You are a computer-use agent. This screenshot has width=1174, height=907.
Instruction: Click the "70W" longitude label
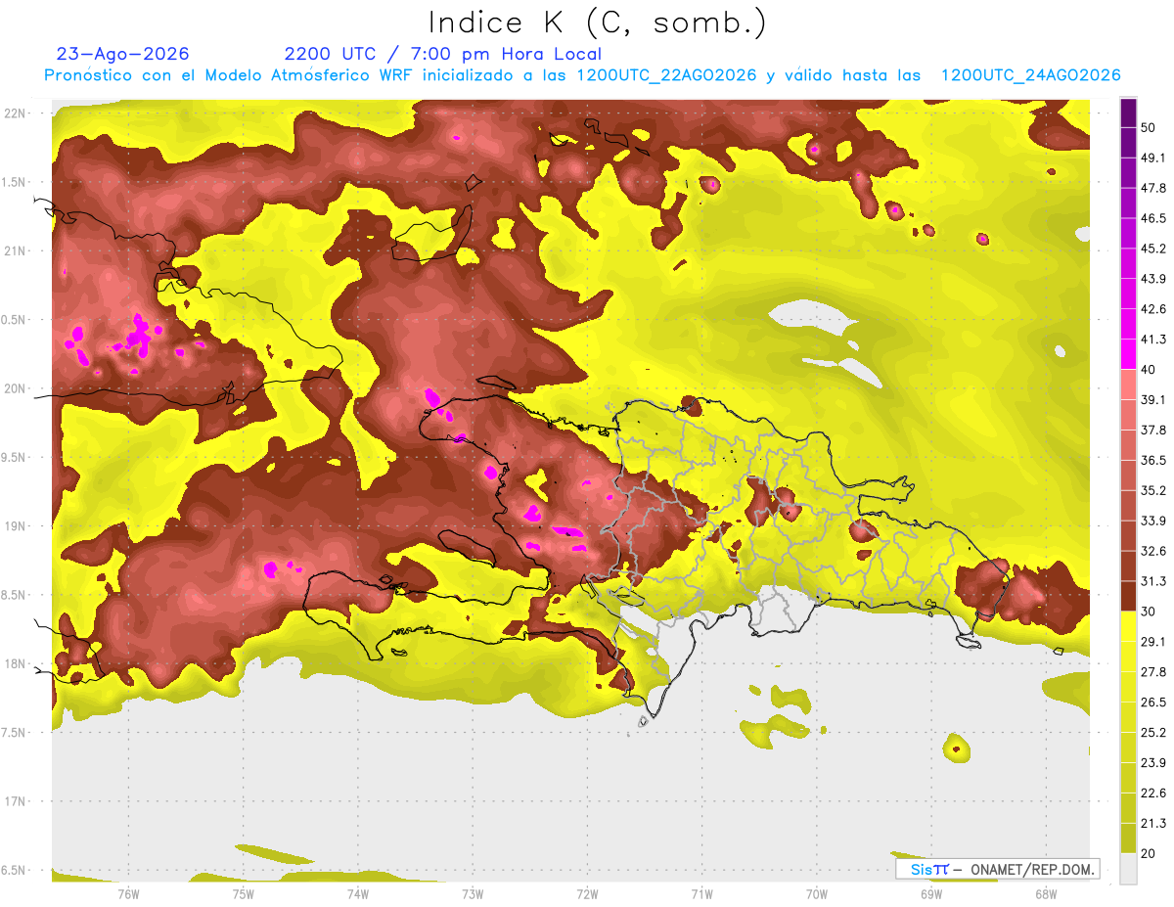[816, 894]
